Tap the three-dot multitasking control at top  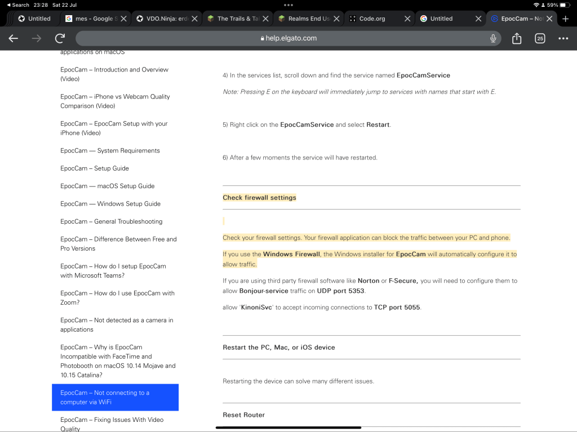pyautogui.click(x=288, y=5)
